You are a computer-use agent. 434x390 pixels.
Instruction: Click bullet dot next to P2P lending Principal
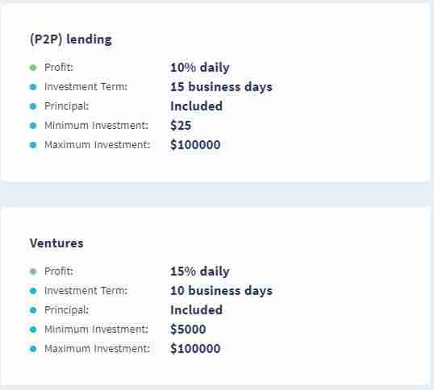click(x=33, y=106)
